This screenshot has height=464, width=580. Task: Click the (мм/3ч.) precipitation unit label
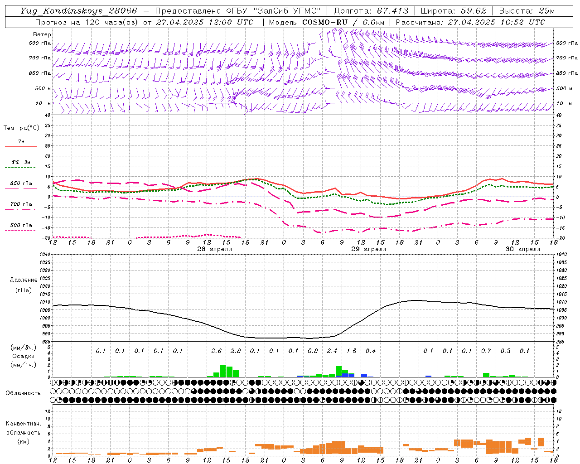pyautogui.click(x=24, y=348)
